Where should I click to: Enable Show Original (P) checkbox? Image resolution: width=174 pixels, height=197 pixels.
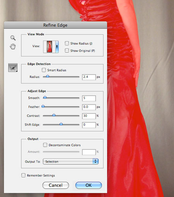click(67, 50)
